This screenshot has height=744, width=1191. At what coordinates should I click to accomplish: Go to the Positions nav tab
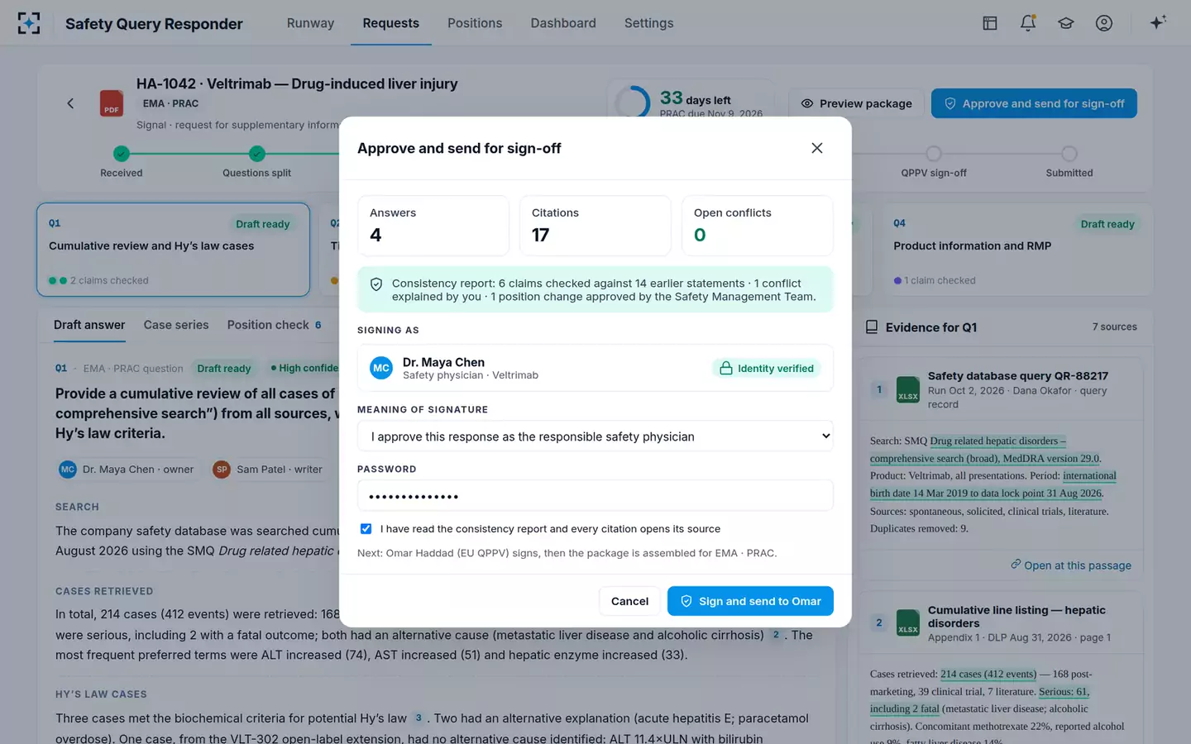[x=475, y=23]
